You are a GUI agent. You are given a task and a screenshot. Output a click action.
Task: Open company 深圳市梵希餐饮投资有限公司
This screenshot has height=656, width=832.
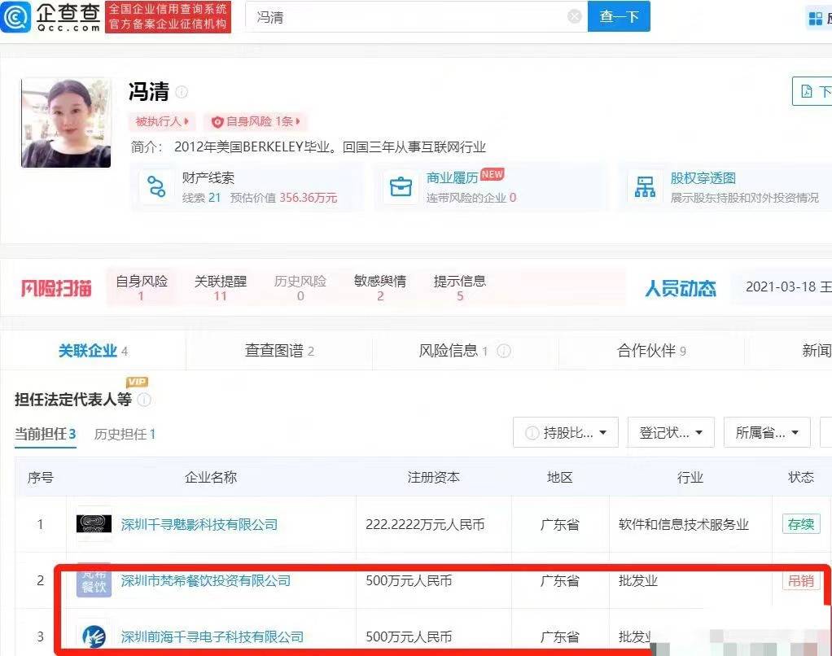[x=206, y=580]
